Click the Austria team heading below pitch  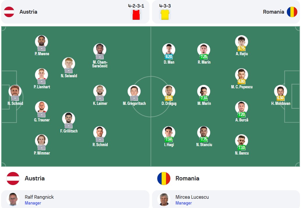point(35,178)
